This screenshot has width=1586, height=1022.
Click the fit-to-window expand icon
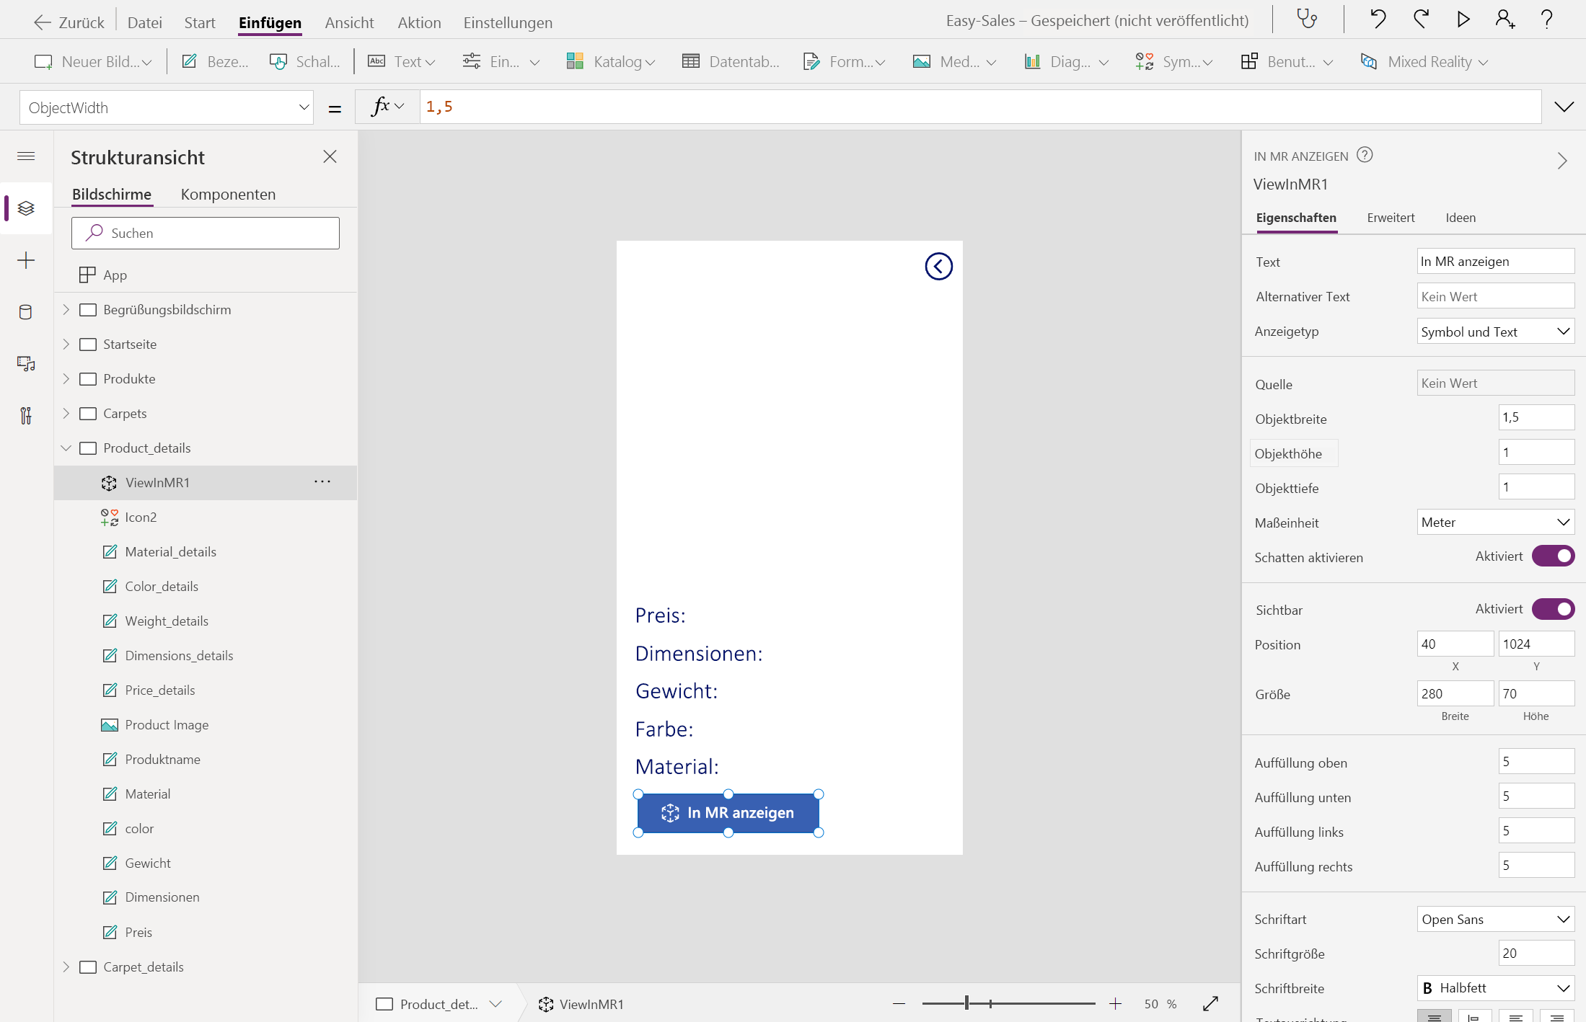1210,1003
